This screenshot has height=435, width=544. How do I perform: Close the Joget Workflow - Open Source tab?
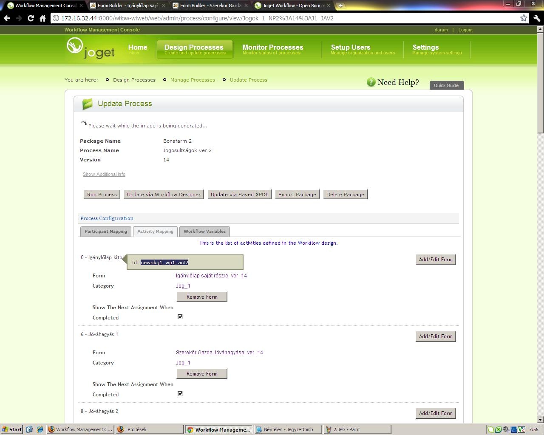pos(329,6)
